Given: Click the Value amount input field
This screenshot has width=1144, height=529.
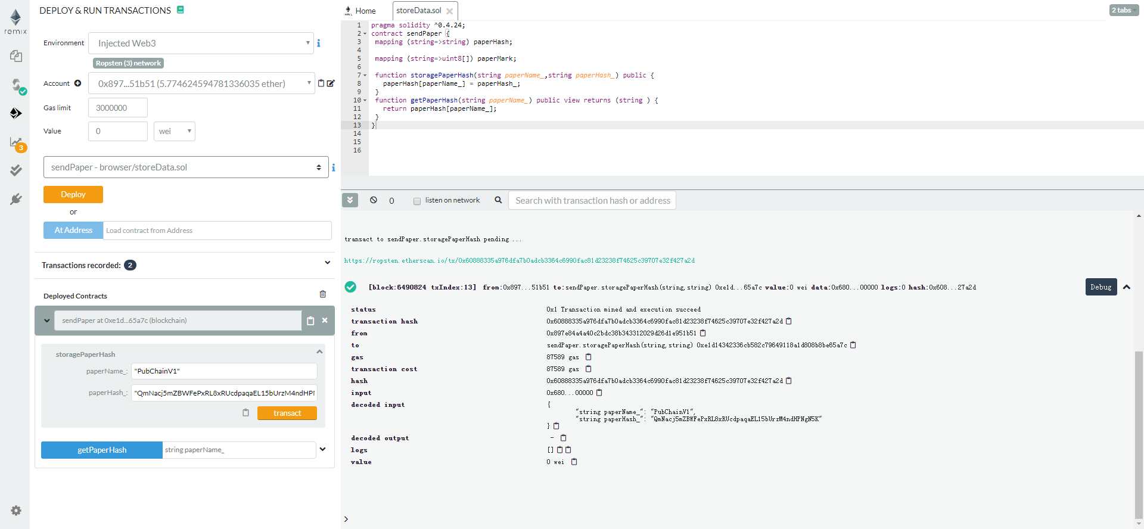Looking at the screenshot, I should [118, 131].
